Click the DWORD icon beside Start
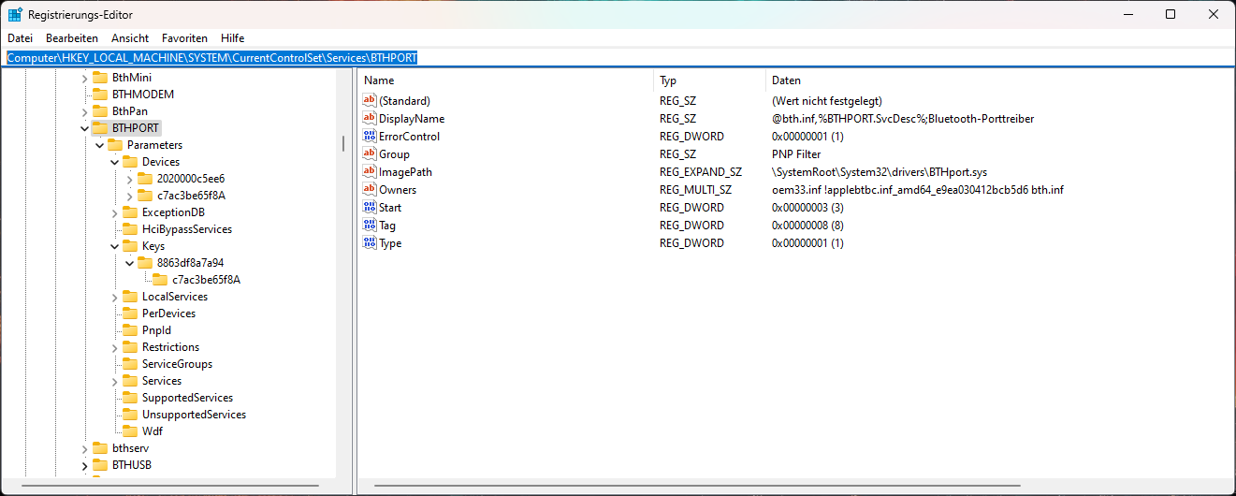 click(369, 208)
